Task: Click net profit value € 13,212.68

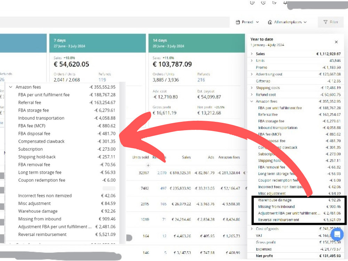Action: [209, 113]
